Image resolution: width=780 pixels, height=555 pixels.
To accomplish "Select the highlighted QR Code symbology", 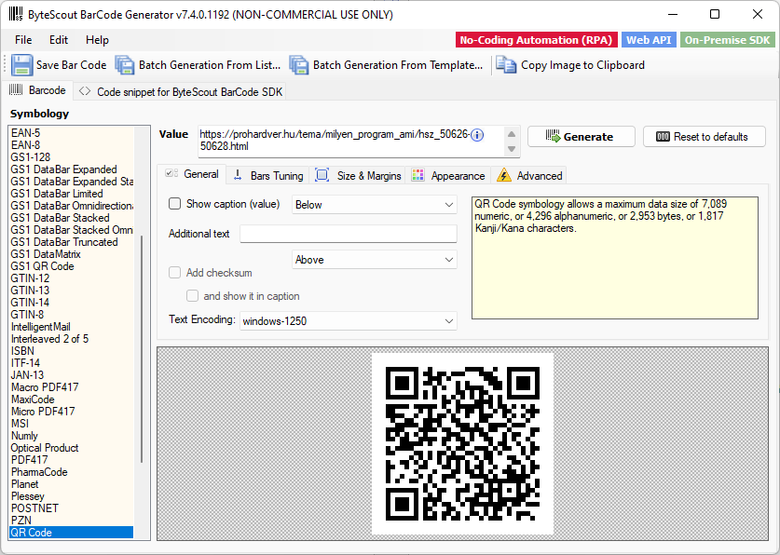I will [x=71, y=532].
